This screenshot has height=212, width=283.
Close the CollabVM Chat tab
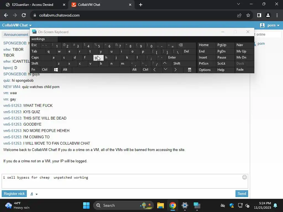(130, 5)
